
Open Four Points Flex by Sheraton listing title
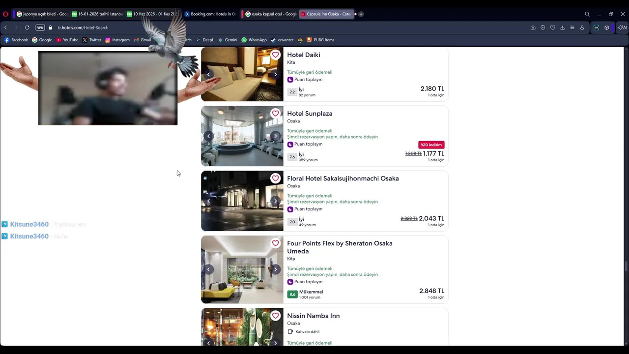[340, 247]
